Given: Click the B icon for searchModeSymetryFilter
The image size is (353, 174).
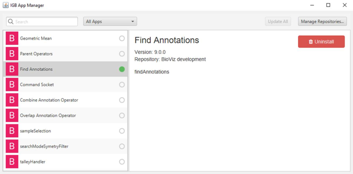Looking at the screenshot, I should tap(12, 146).
